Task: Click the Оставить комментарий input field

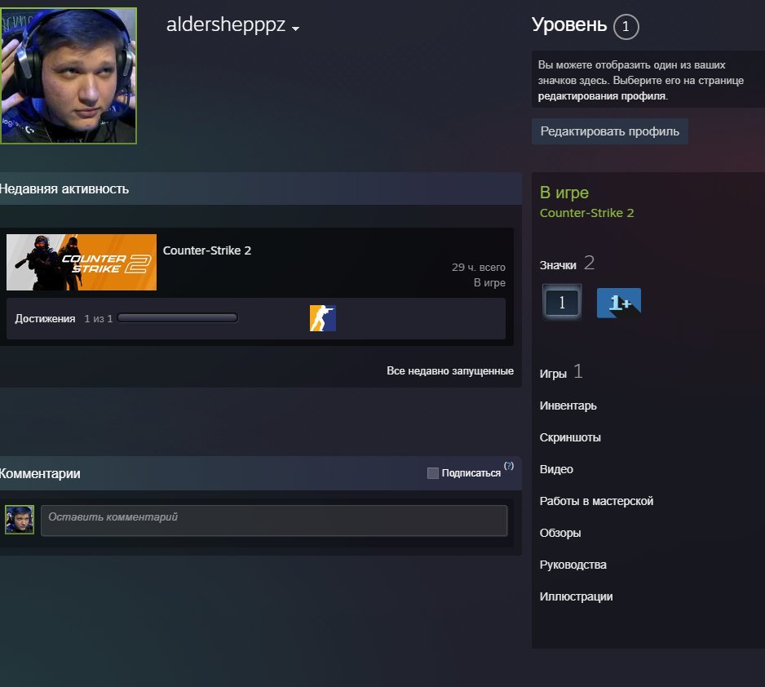Action: 274,521
